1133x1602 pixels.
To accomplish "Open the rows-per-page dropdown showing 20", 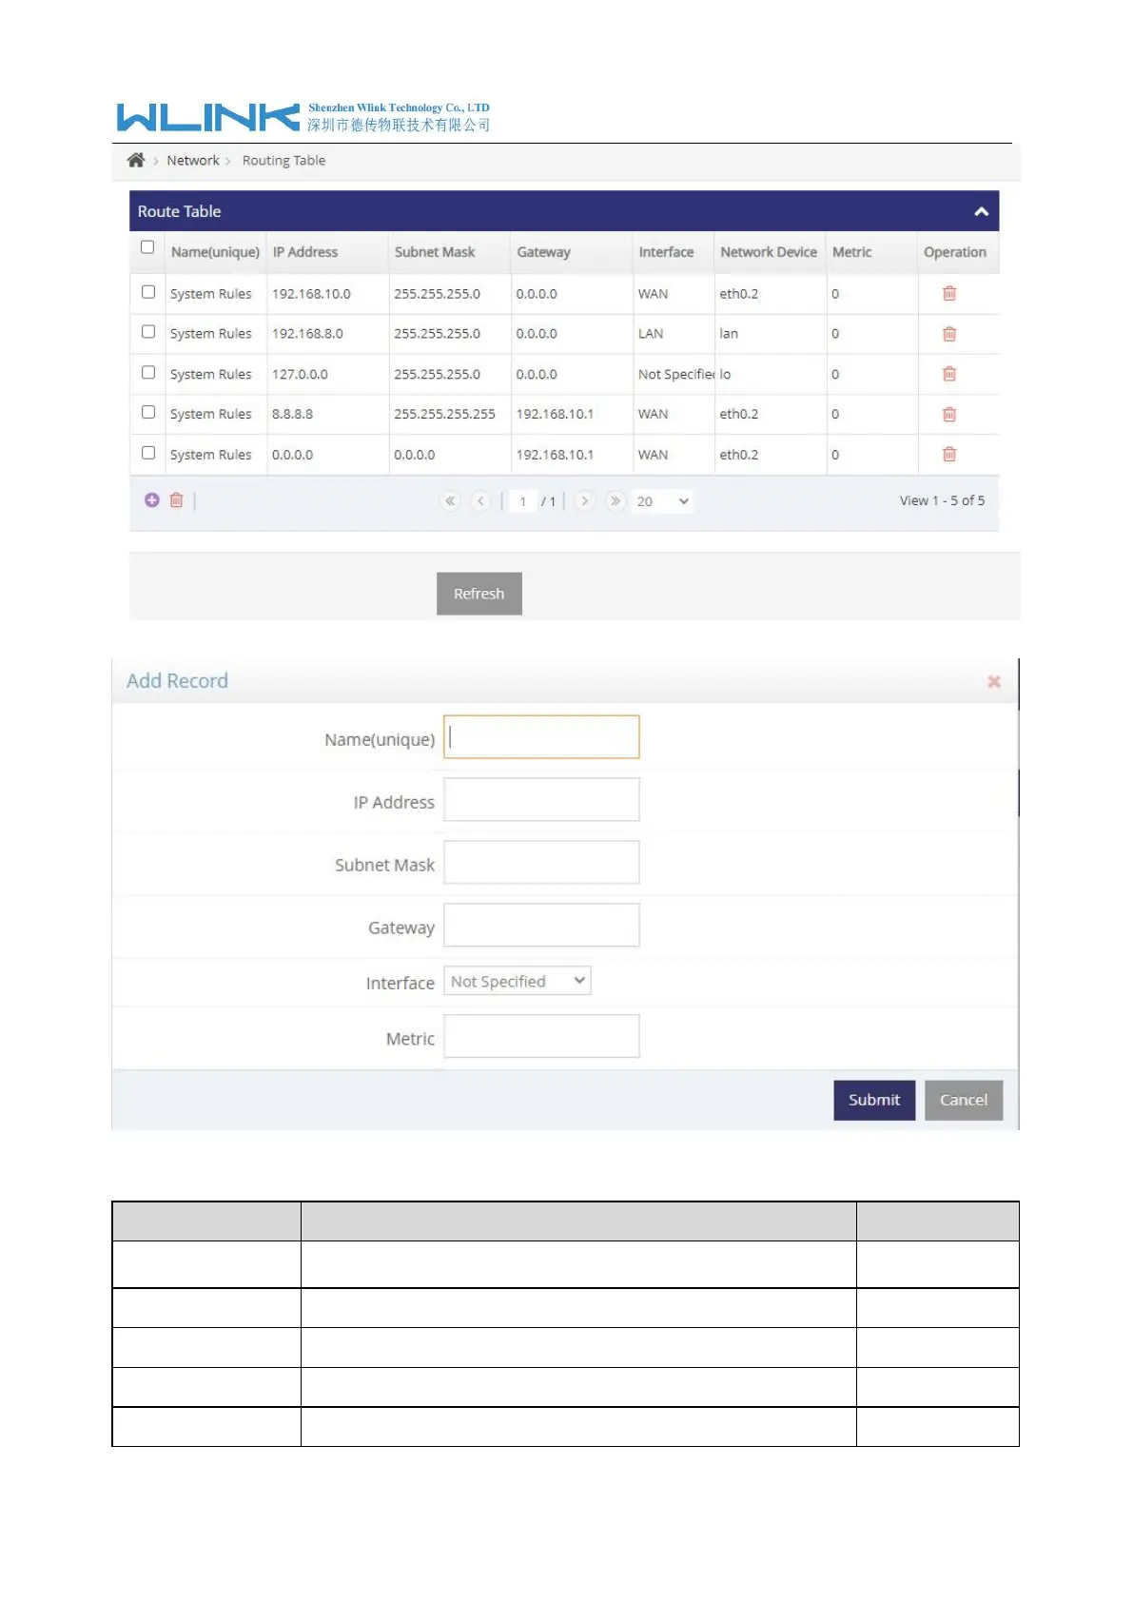I will tap(663, 501).
